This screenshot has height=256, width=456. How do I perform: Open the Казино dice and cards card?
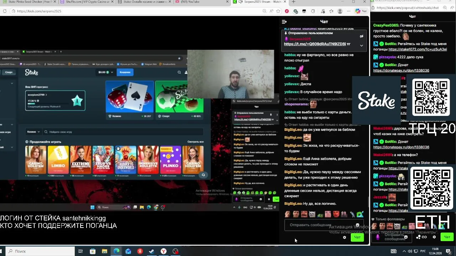tap(130, 100)
